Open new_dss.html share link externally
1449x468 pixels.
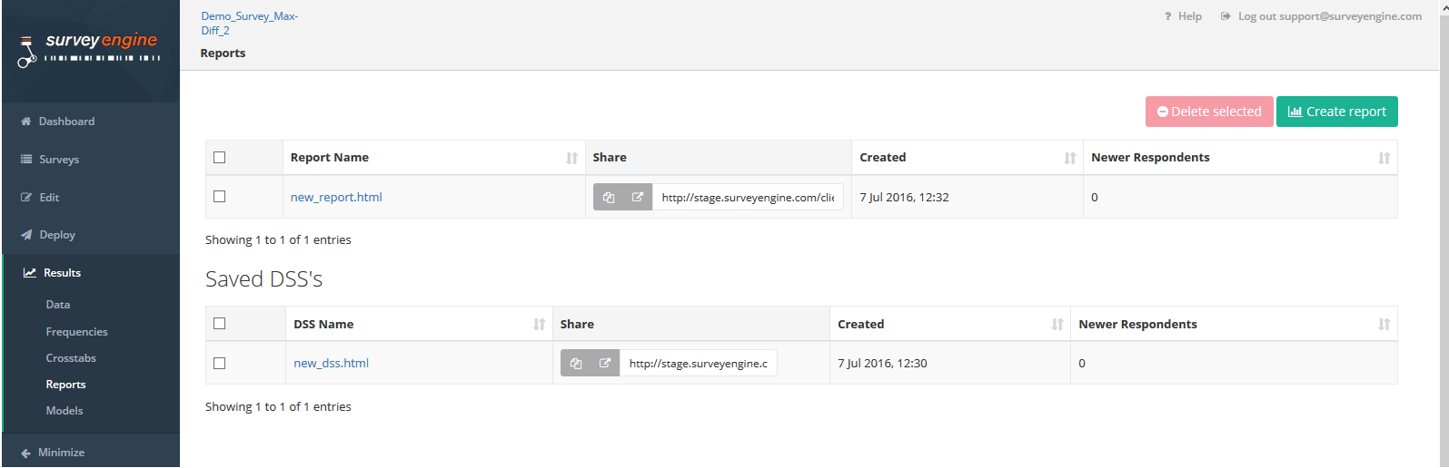coord(605,364)
